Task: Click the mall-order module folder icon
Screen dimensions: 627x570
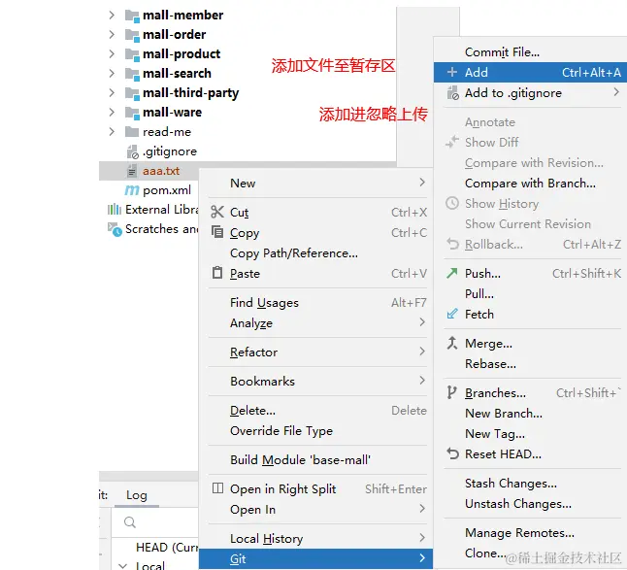Action: click(x=132, y=35)
